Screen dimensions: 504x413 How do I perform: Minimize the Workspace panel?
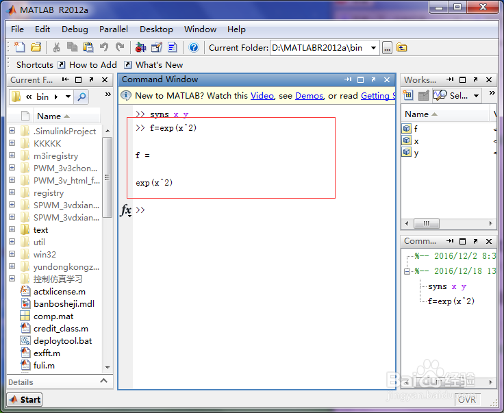coord(450,79)
